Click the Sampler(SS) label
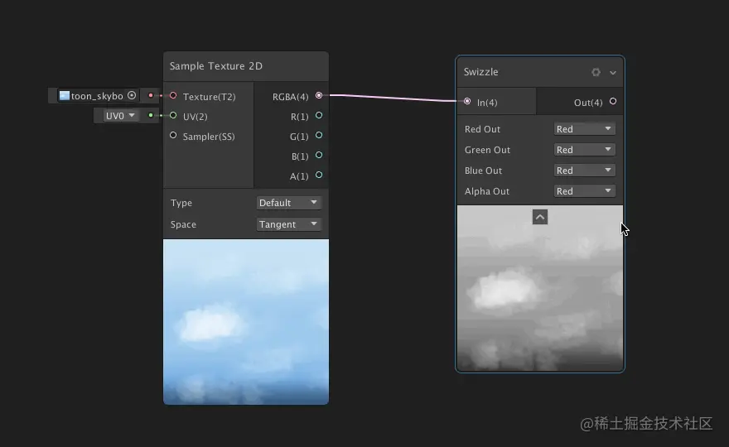Screen dimensions: 729x447 pos(209,137)
